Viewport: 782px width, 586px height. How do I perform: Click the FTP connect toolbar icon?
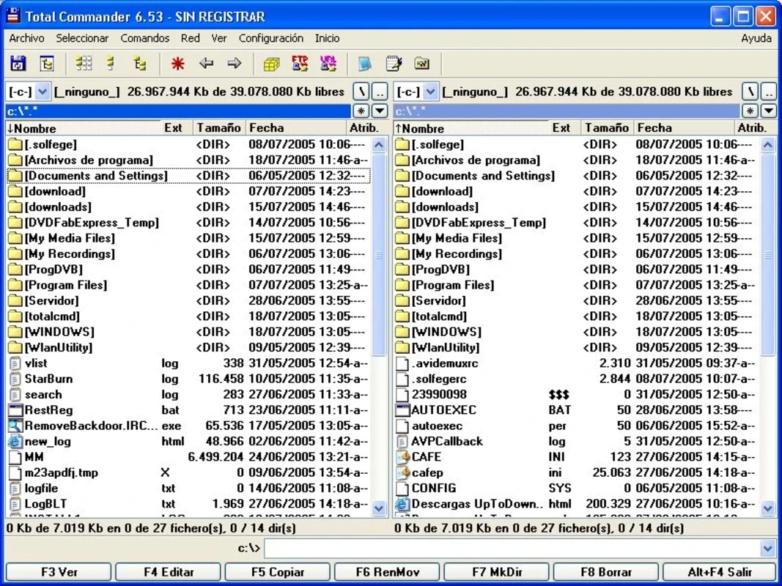300,64
